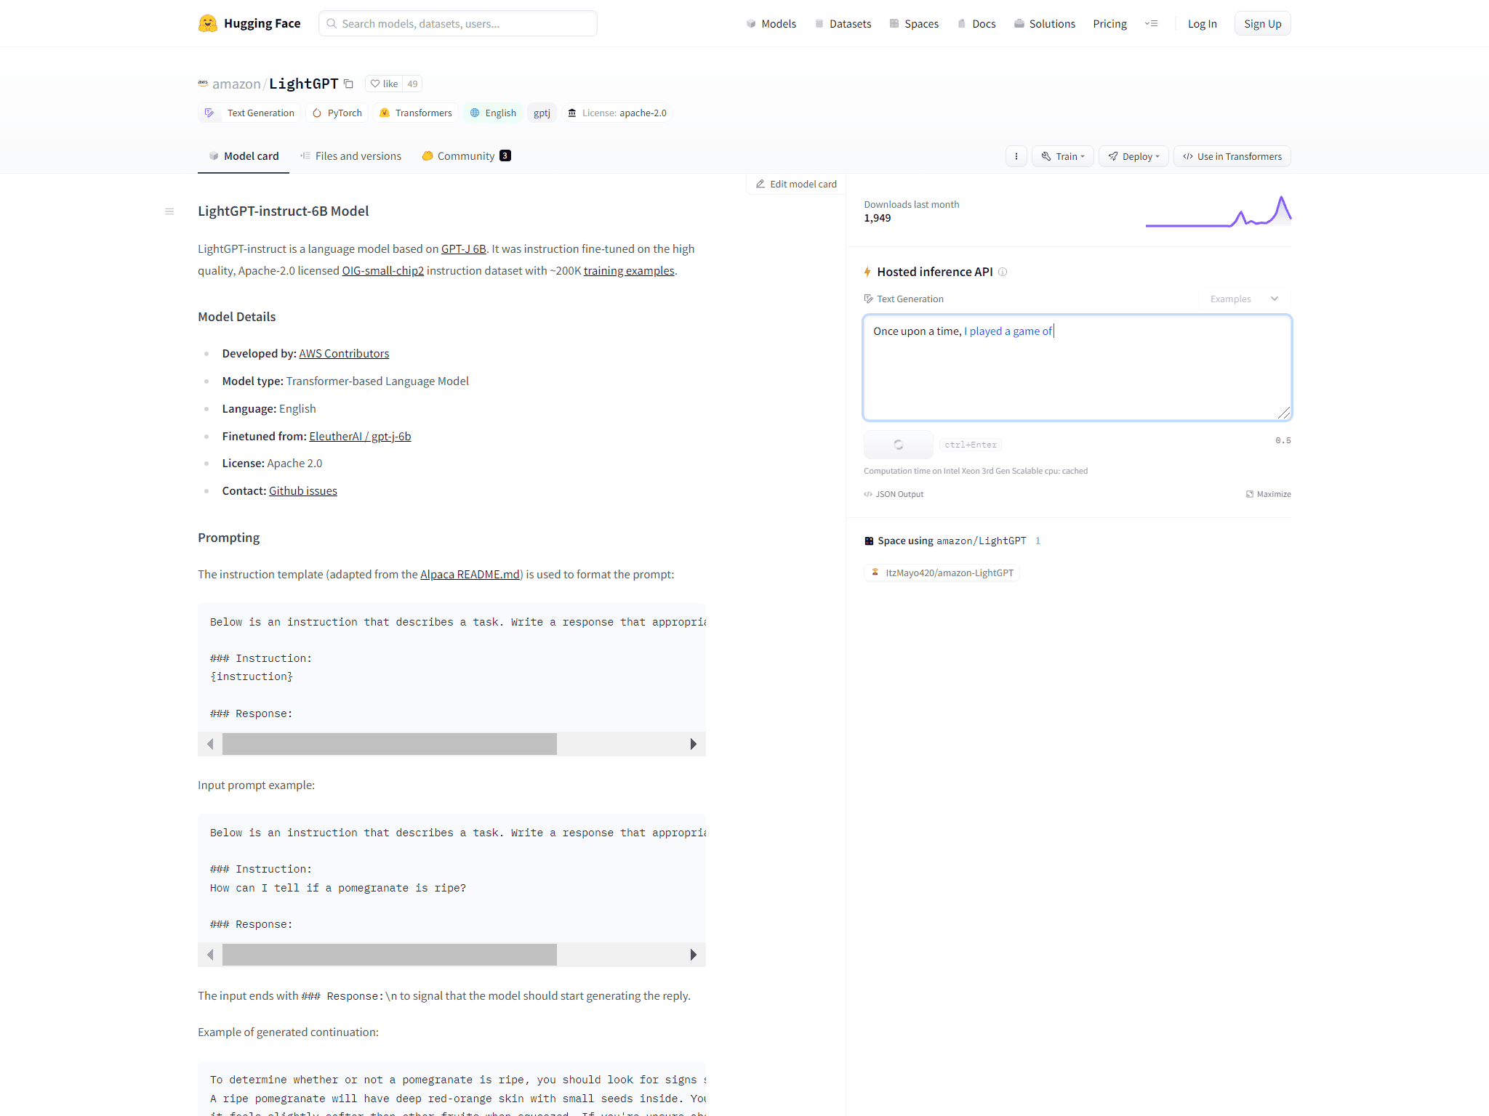This screenshot has width=1489, height=1116.
Task: Open the table of contents menu icon
Action: [169, 211]
